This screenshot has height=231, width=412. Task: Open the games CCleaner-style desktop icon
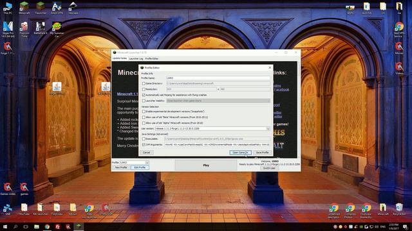point(24,189)
